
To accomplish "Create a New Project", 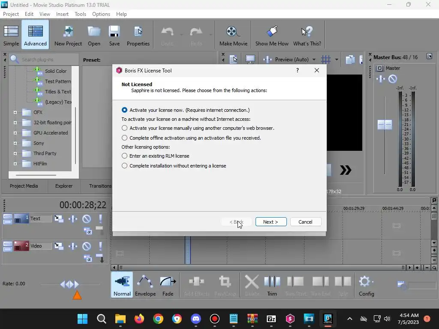I will pos(68,36).
